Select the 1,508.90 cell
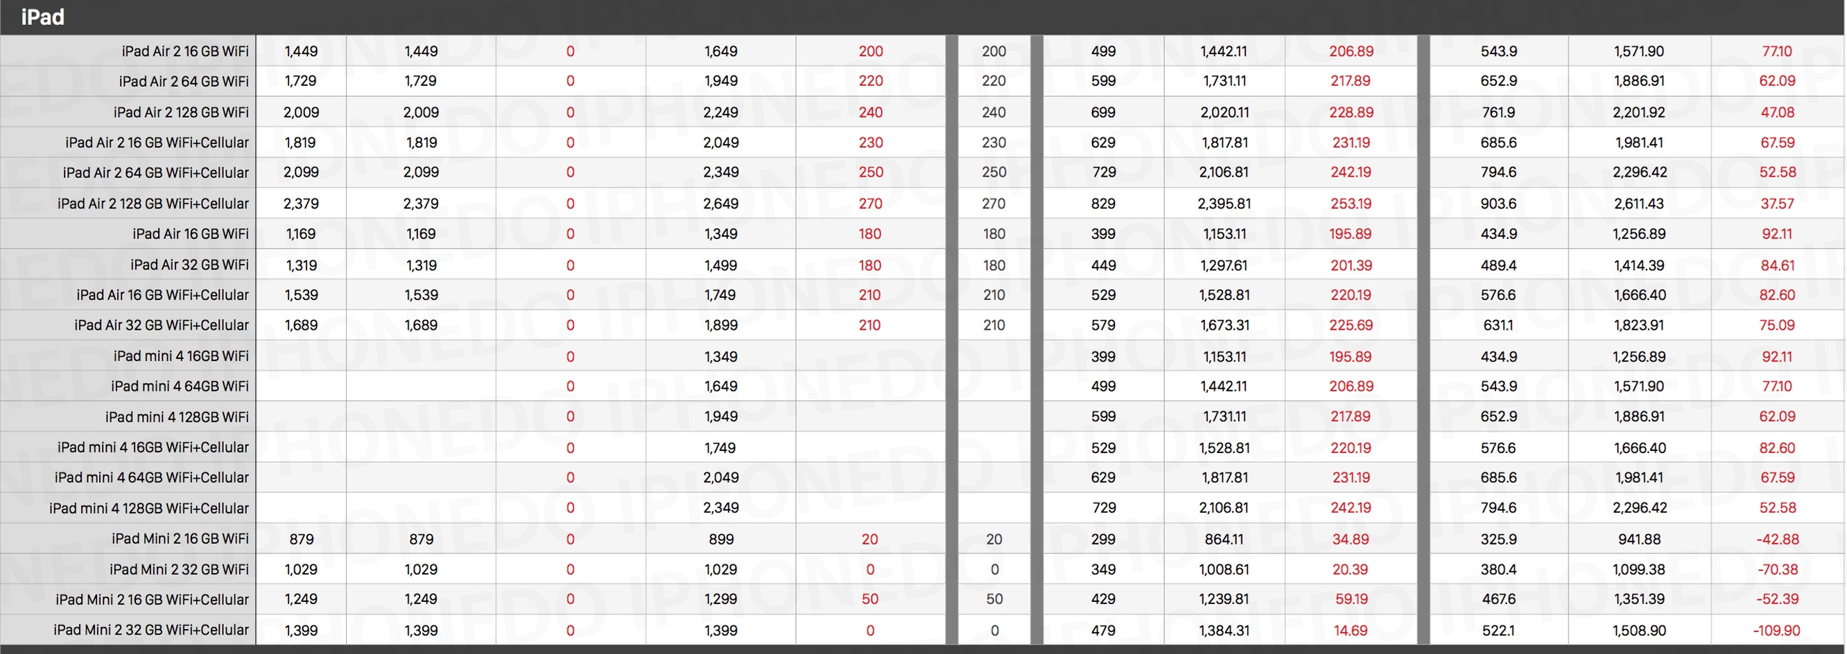This screenshot has height=654, width=1847. tap(1639, 630)
